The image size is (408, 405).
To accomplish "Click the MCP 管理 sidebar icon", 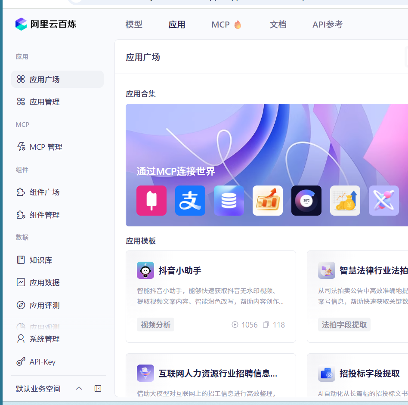I will (21, 146).
